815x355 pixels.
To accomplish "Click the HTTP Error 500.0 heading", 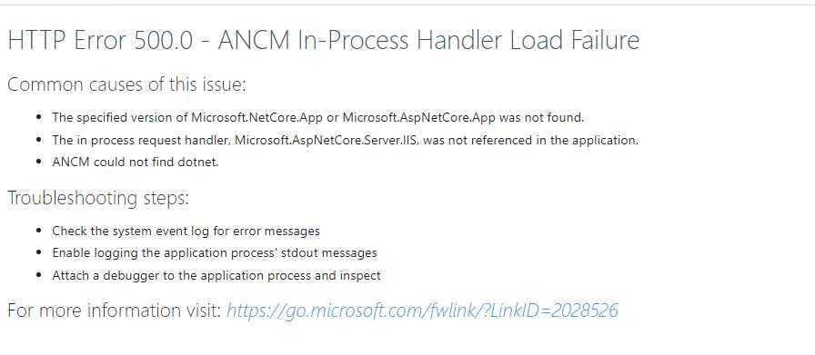I will [323, 41].
